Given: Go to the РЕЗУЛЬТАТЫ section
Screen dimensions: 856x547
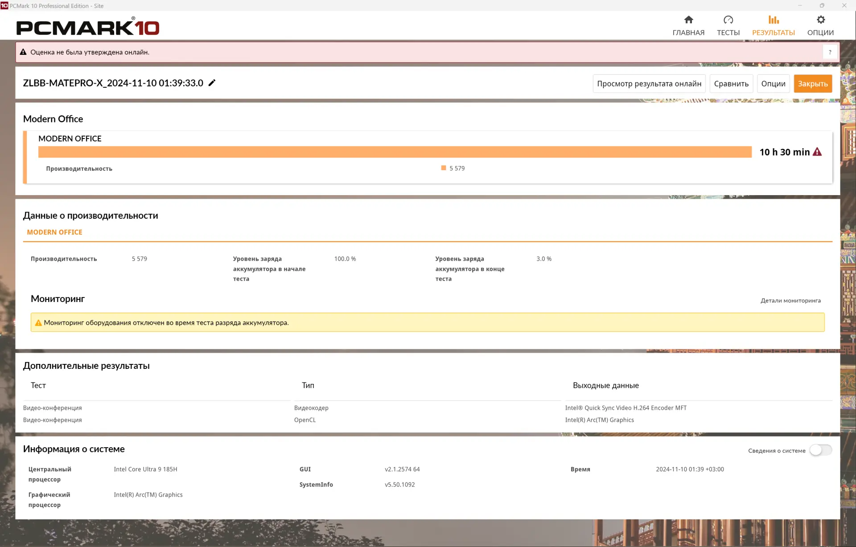Looking at the screenshot, I should [x=774, y=26].
